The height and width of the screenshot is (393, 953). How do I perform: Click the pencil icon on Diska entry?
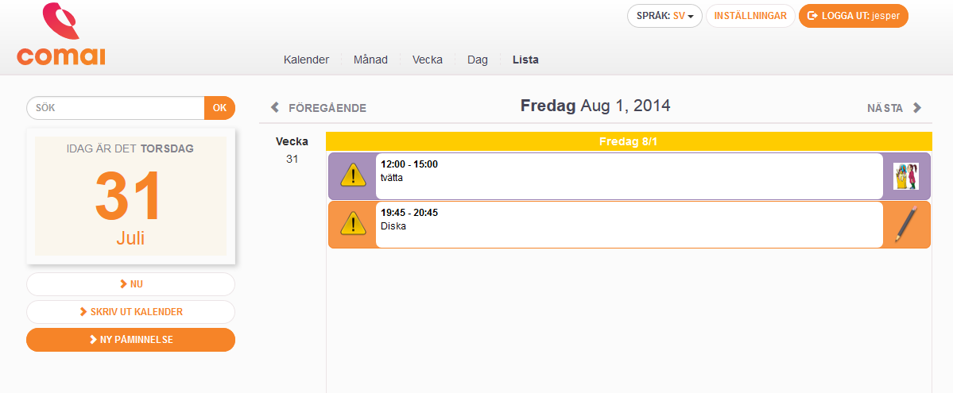click(x=905, y=224)
